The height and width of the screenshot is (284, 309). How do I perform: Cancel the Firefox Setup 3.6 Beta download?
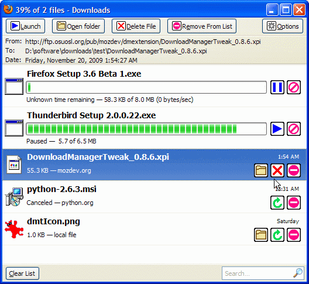point(294,87)
